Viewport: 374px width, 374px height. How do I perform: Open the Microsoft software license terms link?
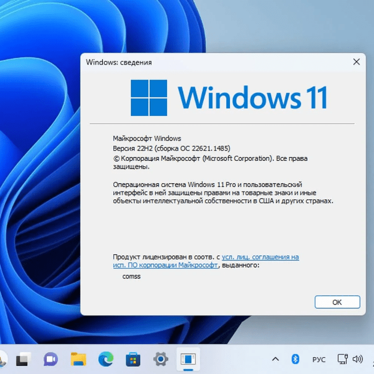(206, 261)
